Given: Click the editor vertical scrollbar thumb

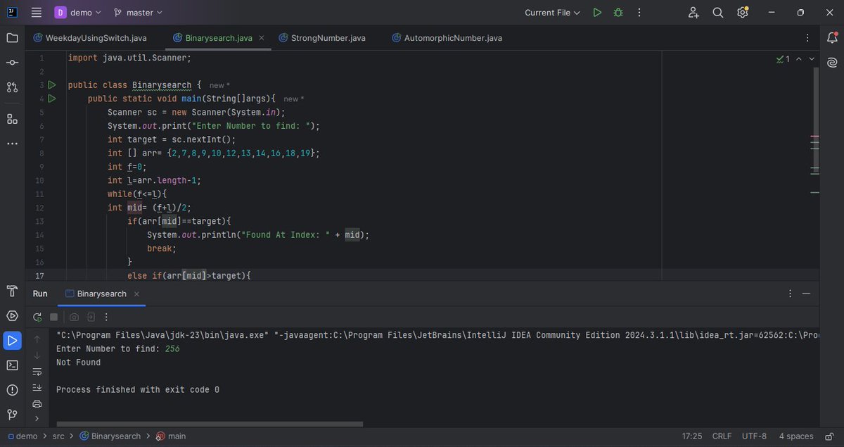Looking at the screenshot, I should [816, 120].
